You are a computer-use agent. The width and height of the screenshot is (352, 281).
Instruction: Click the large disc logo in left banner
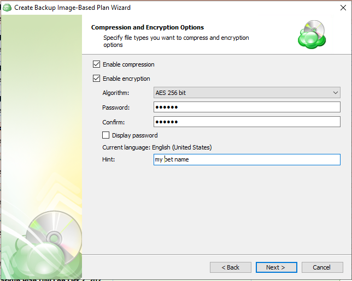point(53,237)
